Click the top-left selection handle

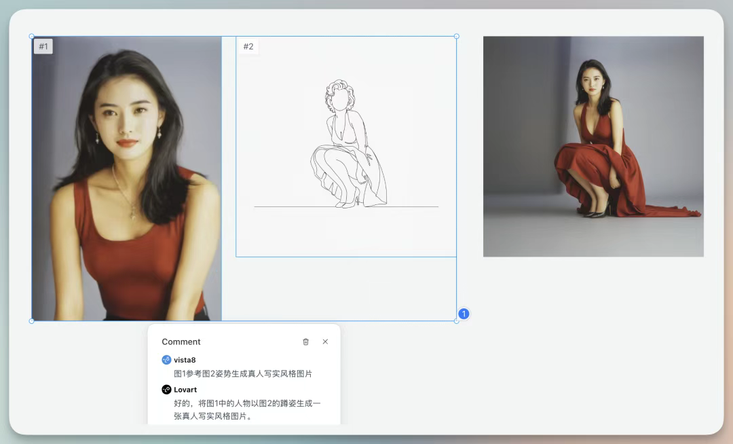(32, 36)
